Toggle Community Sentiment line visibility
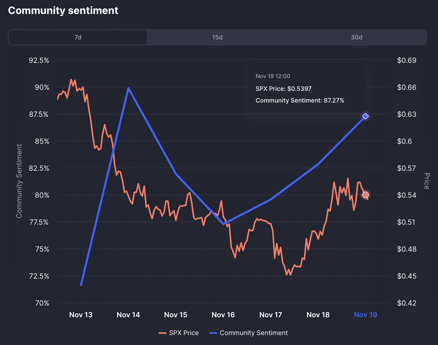The height and width of the screenshot is (345, 438). [x=254, y=333]
